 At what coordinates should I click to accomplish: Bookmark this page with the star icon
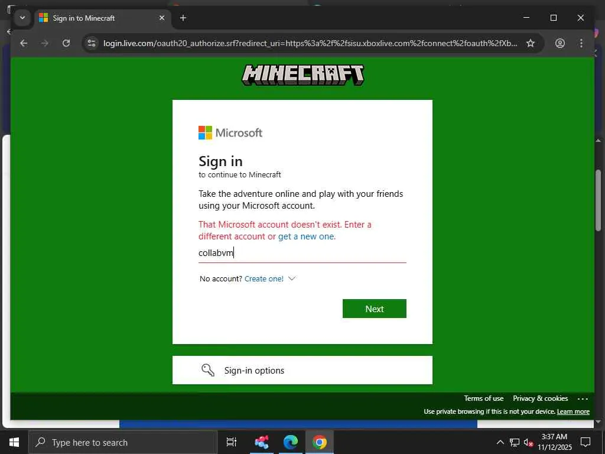pyautogui.click(x=531, y=43)
